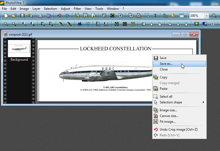Click the Background layer label
220x151 pixels.
19,60
